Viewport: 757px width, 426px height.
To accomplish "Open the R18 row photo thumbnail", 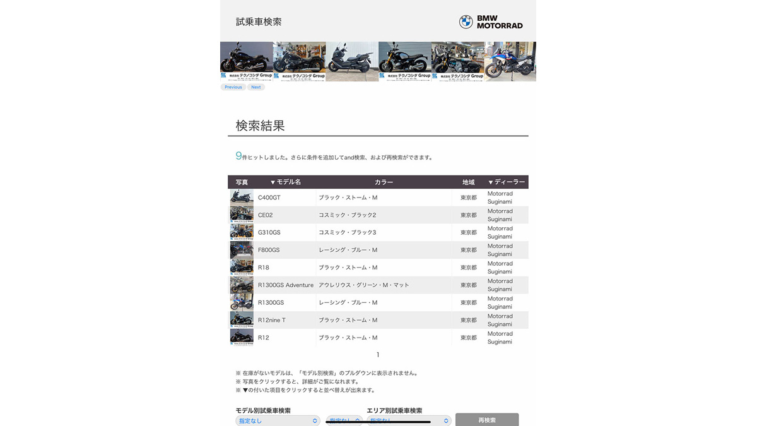I will 242,268.
